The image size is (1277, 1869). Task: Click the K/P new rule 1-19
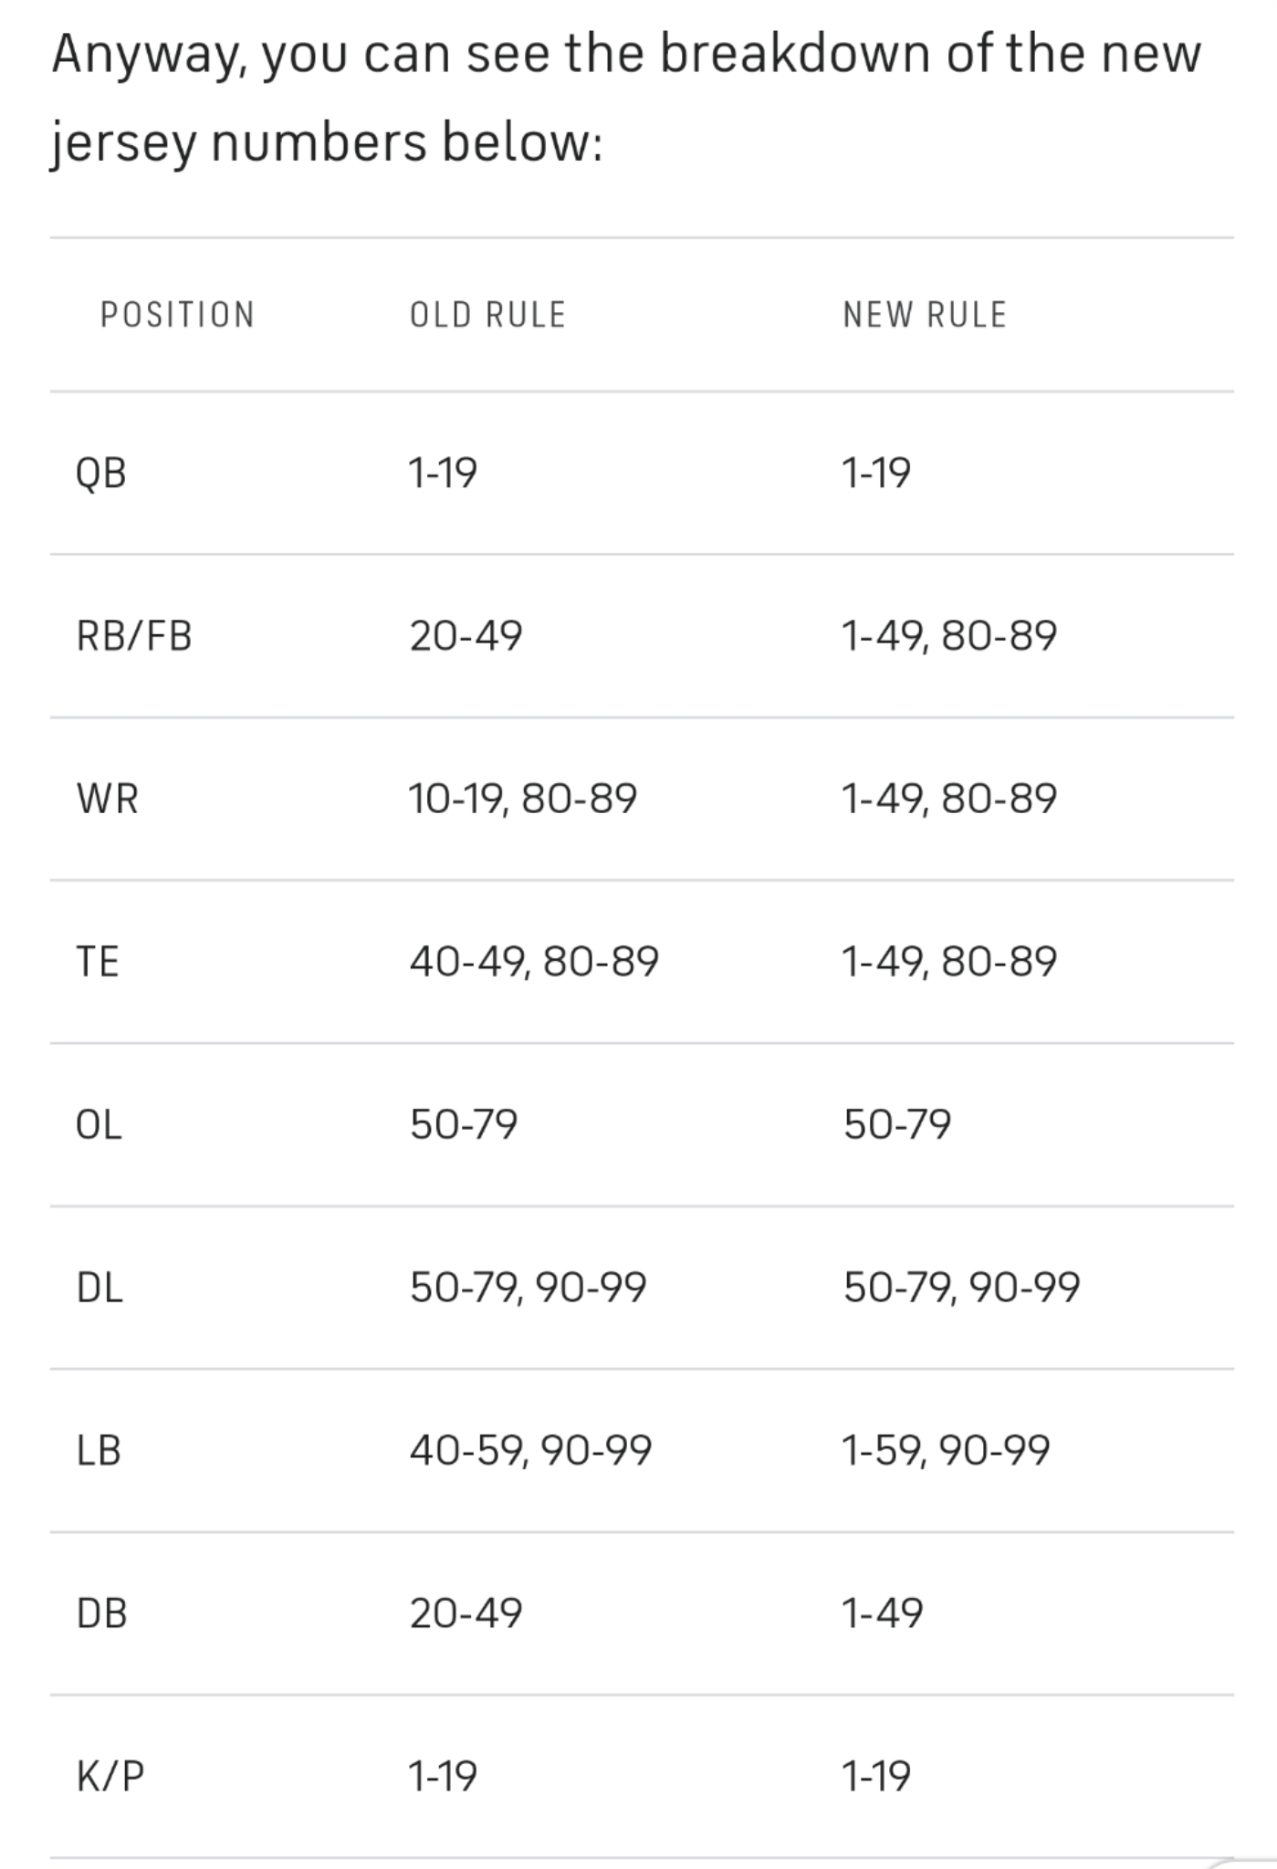click(876, 1776)
